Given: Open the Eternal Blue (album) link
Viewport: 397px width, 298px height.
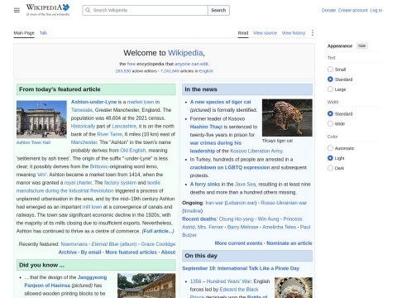Looking at the screenshot, I should [114, 244].
